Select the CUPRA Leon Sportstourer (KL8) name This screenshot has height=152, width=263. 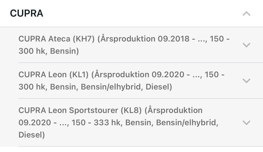point(68,110)
